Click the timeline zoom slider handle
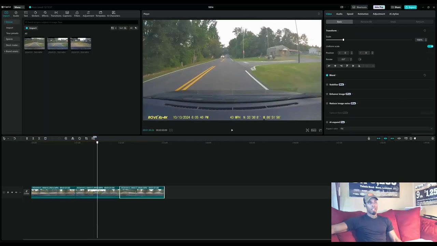Viewport: 437px width, 246px height. (415, 138)
